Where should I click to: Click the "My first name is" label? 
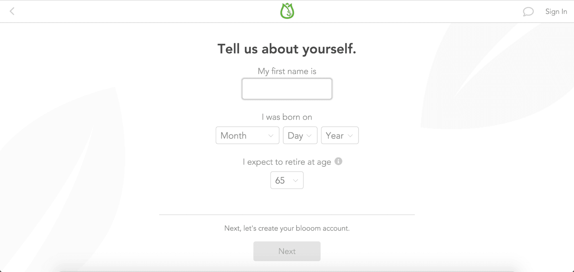pyautogui.click(x=287, y=71)
